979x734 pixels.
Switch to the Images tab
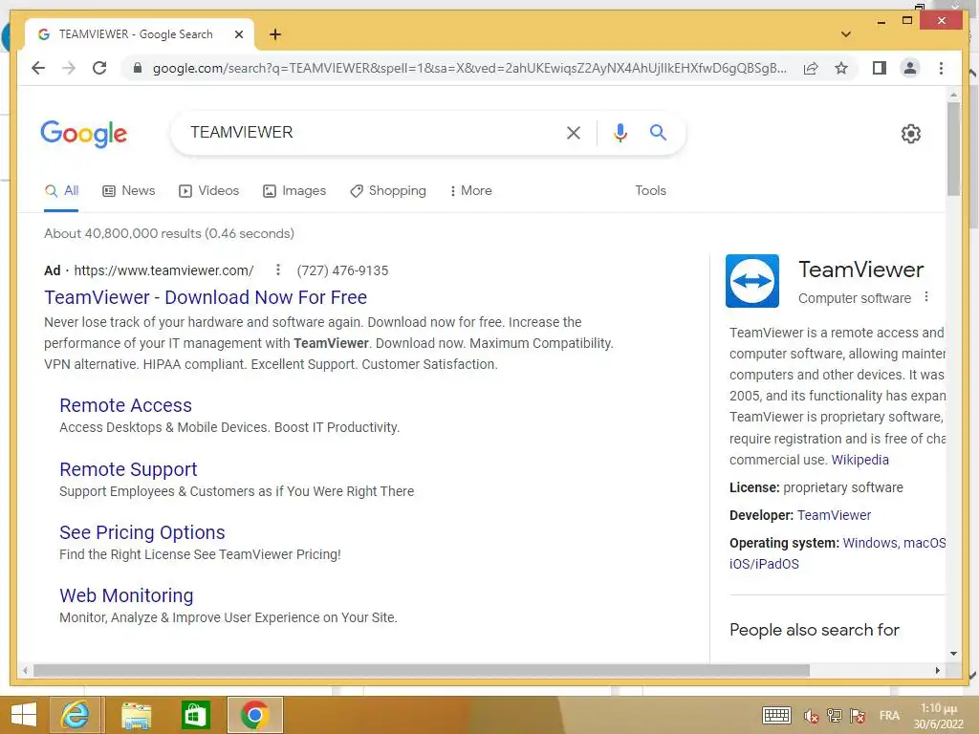pos(294,191)
